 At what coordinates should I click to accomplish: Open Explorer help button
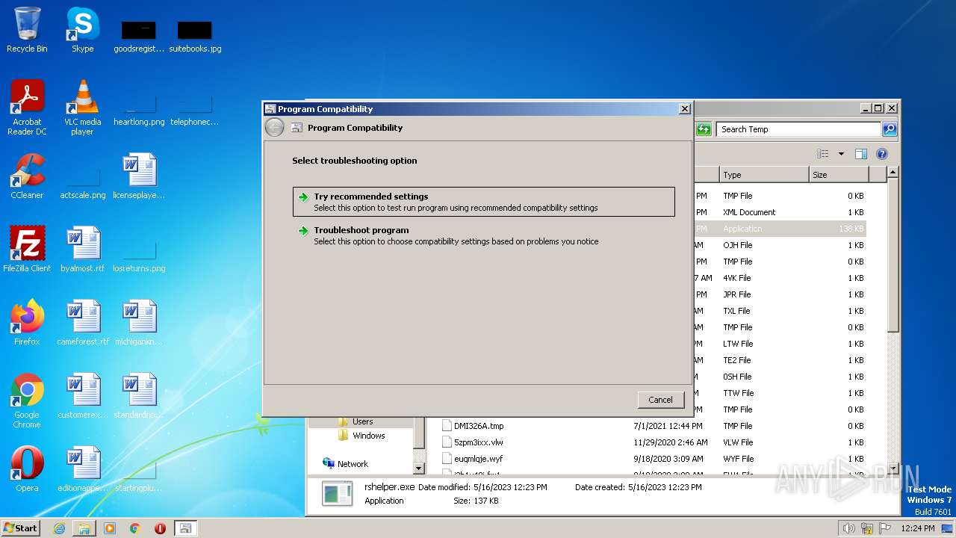coord(882,154)
